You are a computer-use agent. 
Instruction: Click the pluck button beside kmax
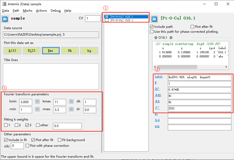71,102
